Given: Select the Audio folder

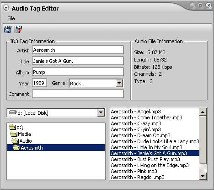Looking at the screenshot, I should pos(21,141).
